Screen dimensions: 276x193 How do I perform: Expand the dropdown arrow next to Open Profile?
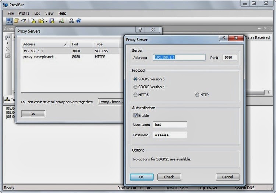[46, 21]
